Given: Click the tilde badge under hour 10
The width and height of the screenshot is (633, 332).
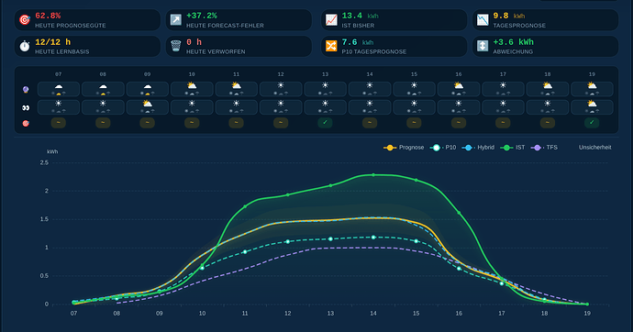Looking at the screenshot, I should click(192, 123).
